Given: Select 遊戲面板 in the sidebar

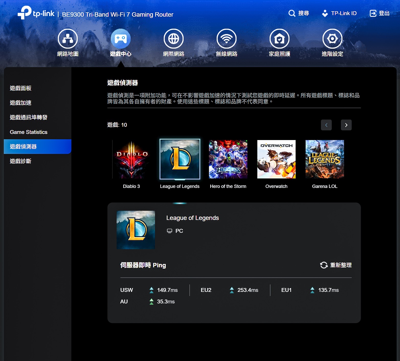Looking at the screenshot, I should point(38,88).
